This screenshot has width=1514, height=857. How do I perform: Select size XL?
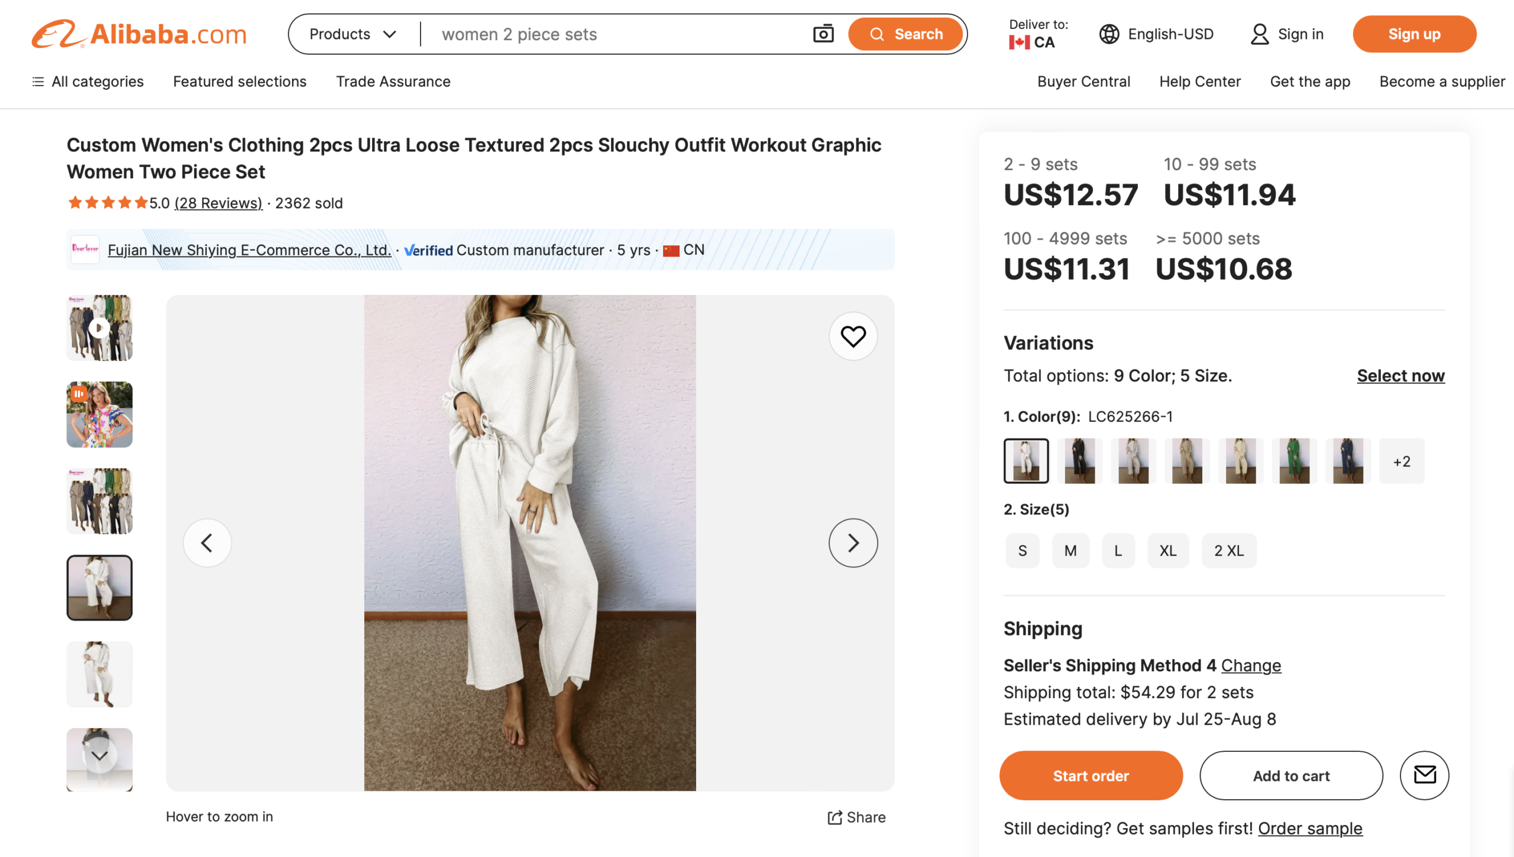pyautogui.click(x=1168, y=550)
